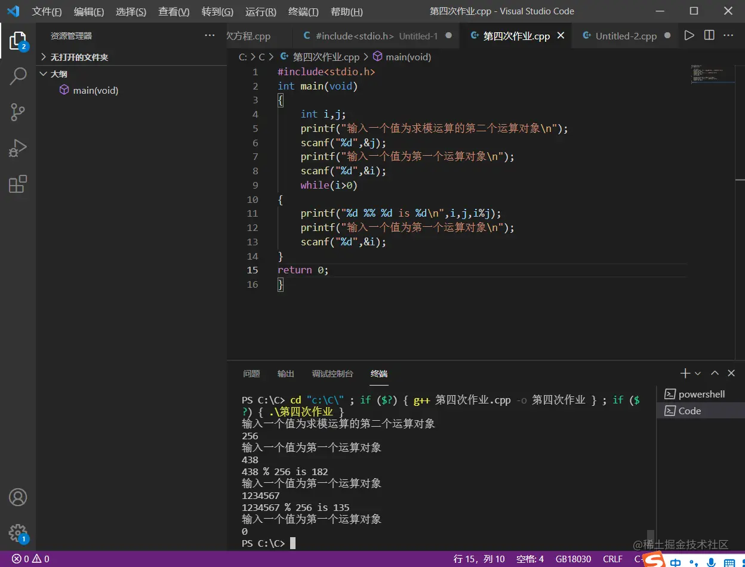Open terminal launch profile dropdown arrow
This screenshot has height=567, width=745.
point(697,374)
